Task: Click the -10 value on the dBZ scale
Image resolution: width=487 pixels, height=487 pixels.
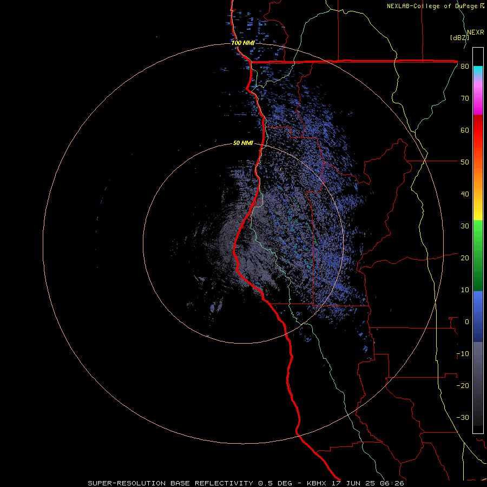Action: tap(463, 354)
